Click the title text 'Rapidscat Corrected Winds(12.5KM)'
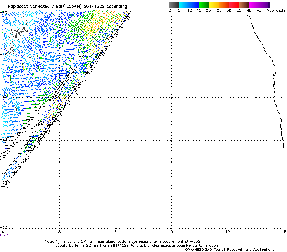The image size is (287, 252). pos(45,7)
